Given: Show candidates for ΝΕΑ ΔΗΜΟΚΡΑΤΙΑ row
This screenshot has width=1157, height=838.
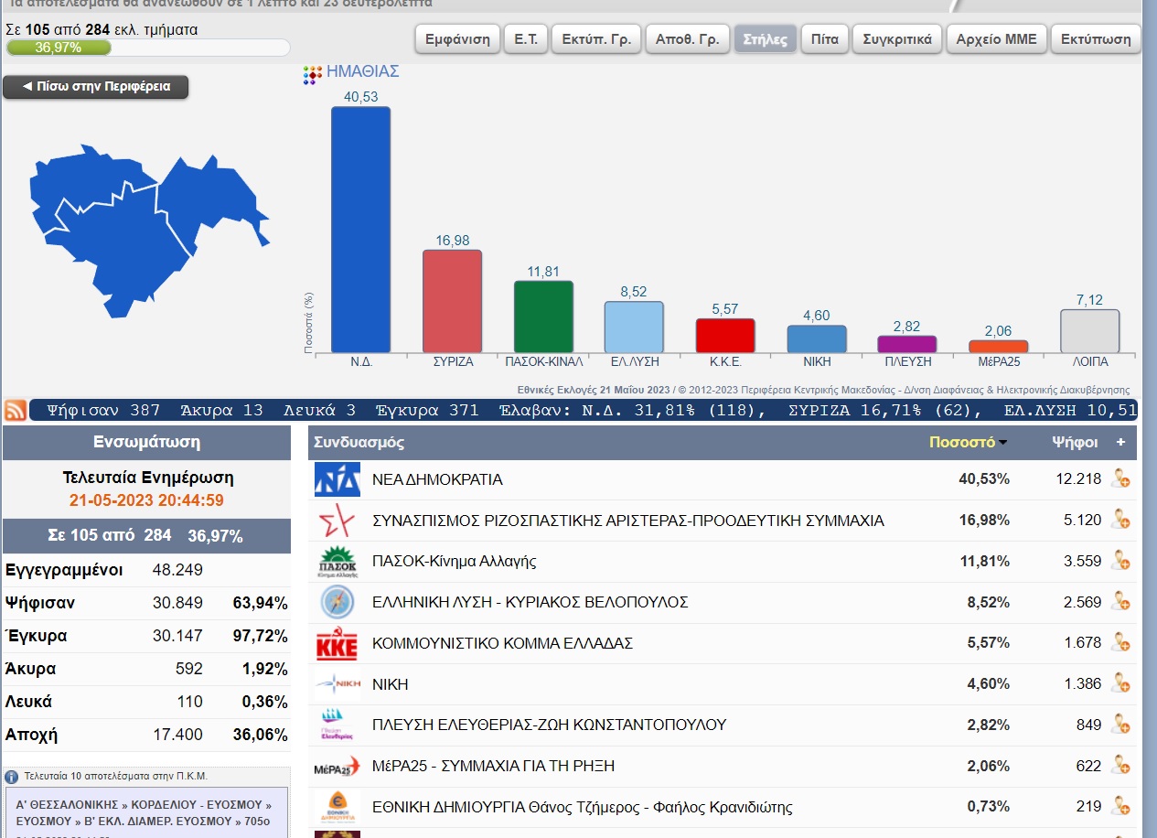Looking at the screenshot, I should 1120,479.
